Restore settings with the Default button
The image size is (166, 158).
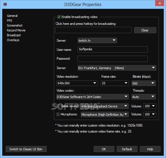127,149
